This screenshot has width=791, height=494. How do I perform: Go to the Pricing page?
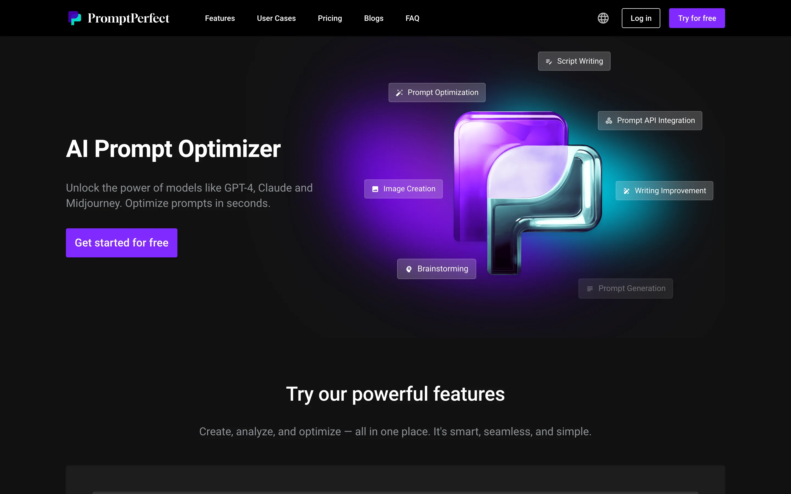pyautogui.click(x=330, y=18)
